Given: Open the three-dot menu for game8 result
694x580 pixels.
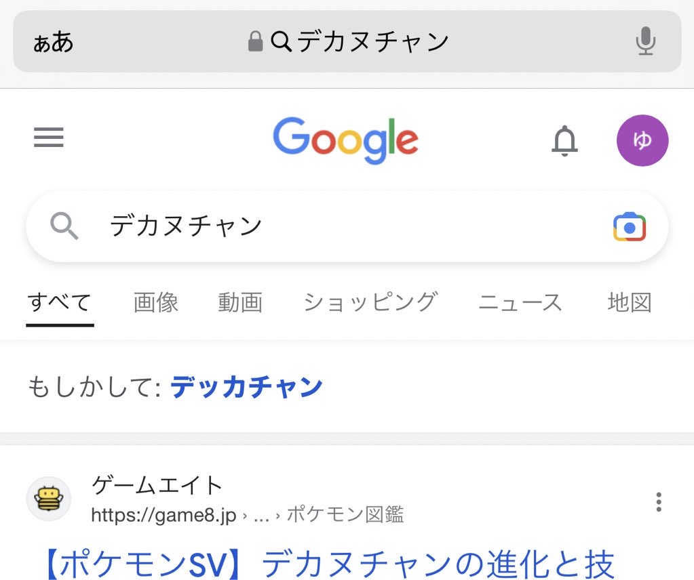Looking at the screenshot, I should [659, 502].
